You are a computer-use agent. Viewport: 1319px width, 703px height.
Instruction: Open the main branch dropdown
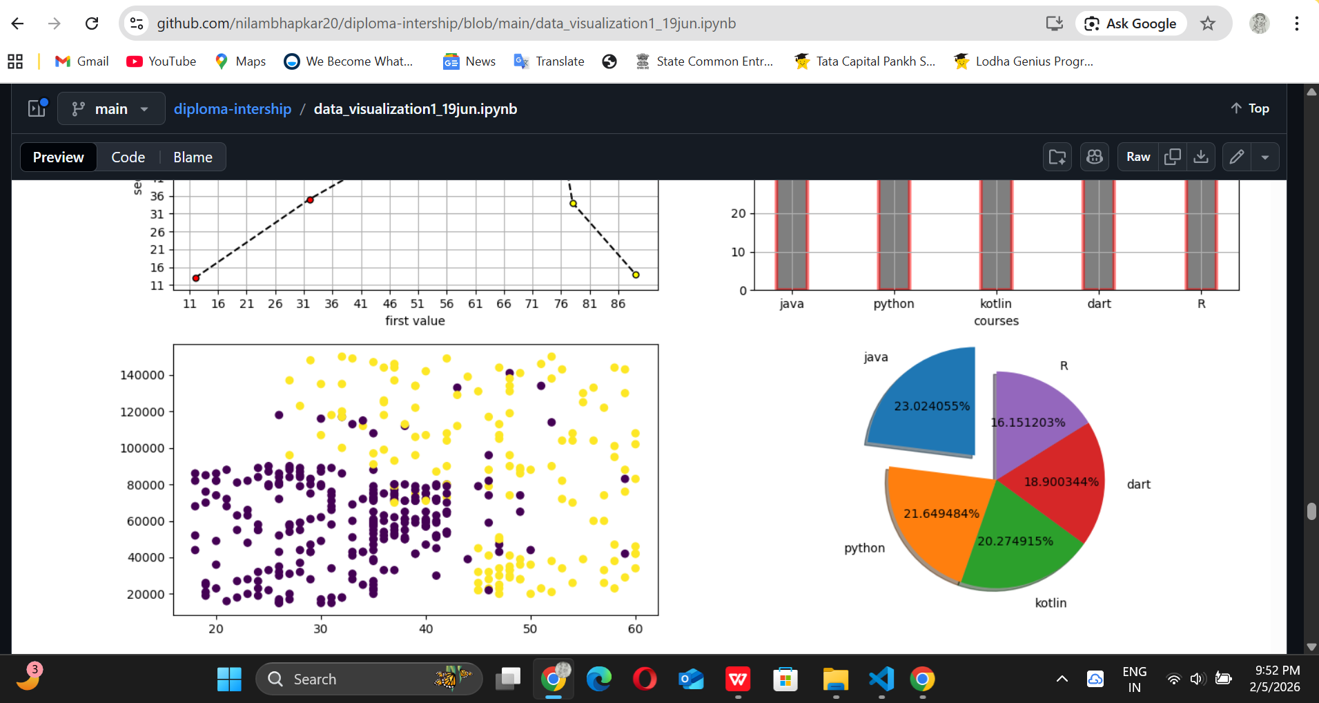[110, 108]
